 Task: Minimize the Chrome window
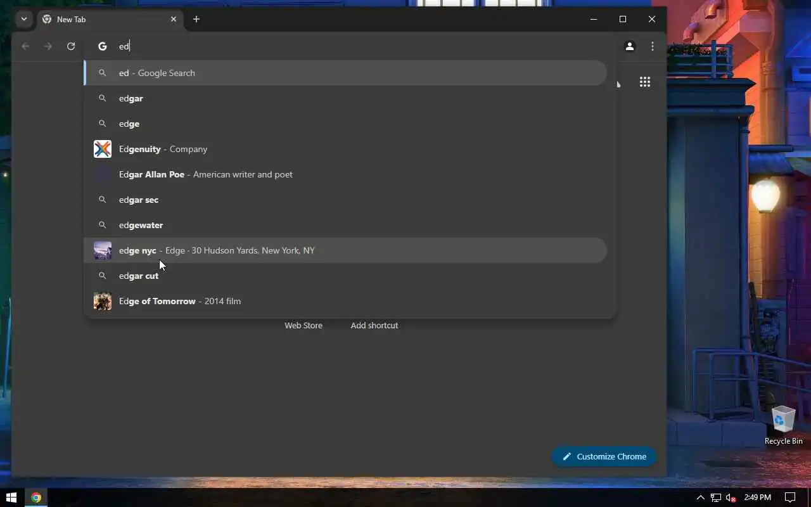click(594, 19)
